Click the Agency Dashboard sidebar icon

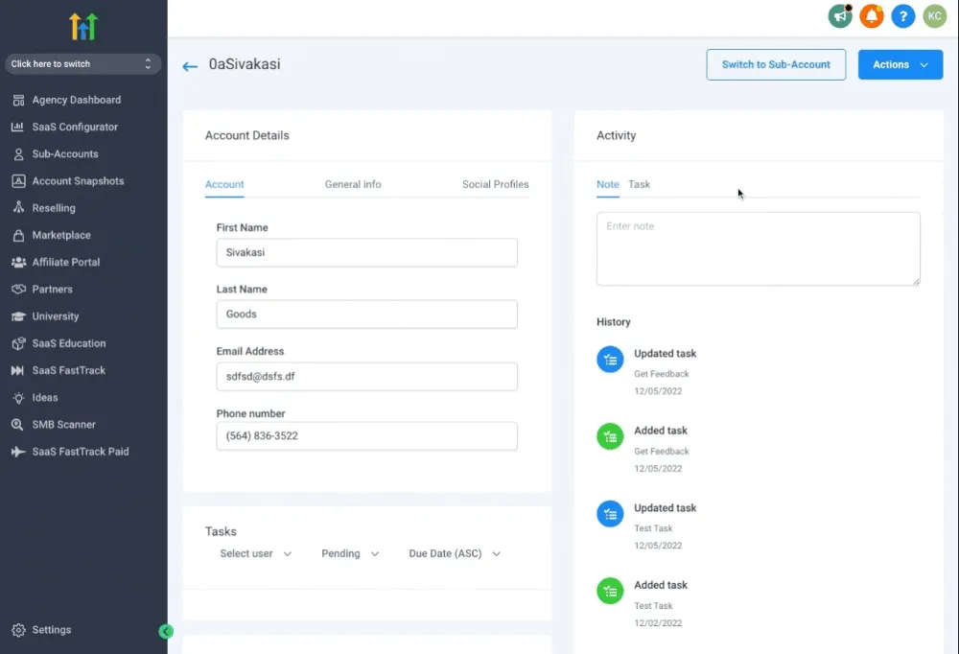pos(18,100)
